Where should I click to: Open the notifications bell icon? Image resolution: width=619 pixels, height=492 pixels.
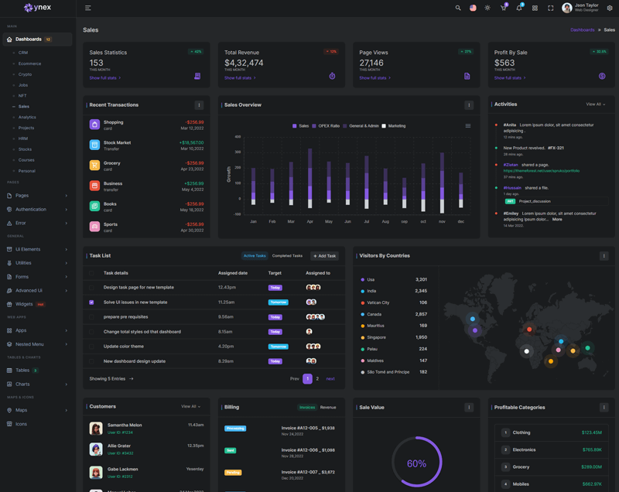click(519, 8)
